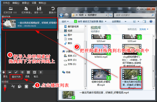Click the 打开文件 toolbar icon
The height and width of the screenshot is (102, 157).
click(10, 9)
